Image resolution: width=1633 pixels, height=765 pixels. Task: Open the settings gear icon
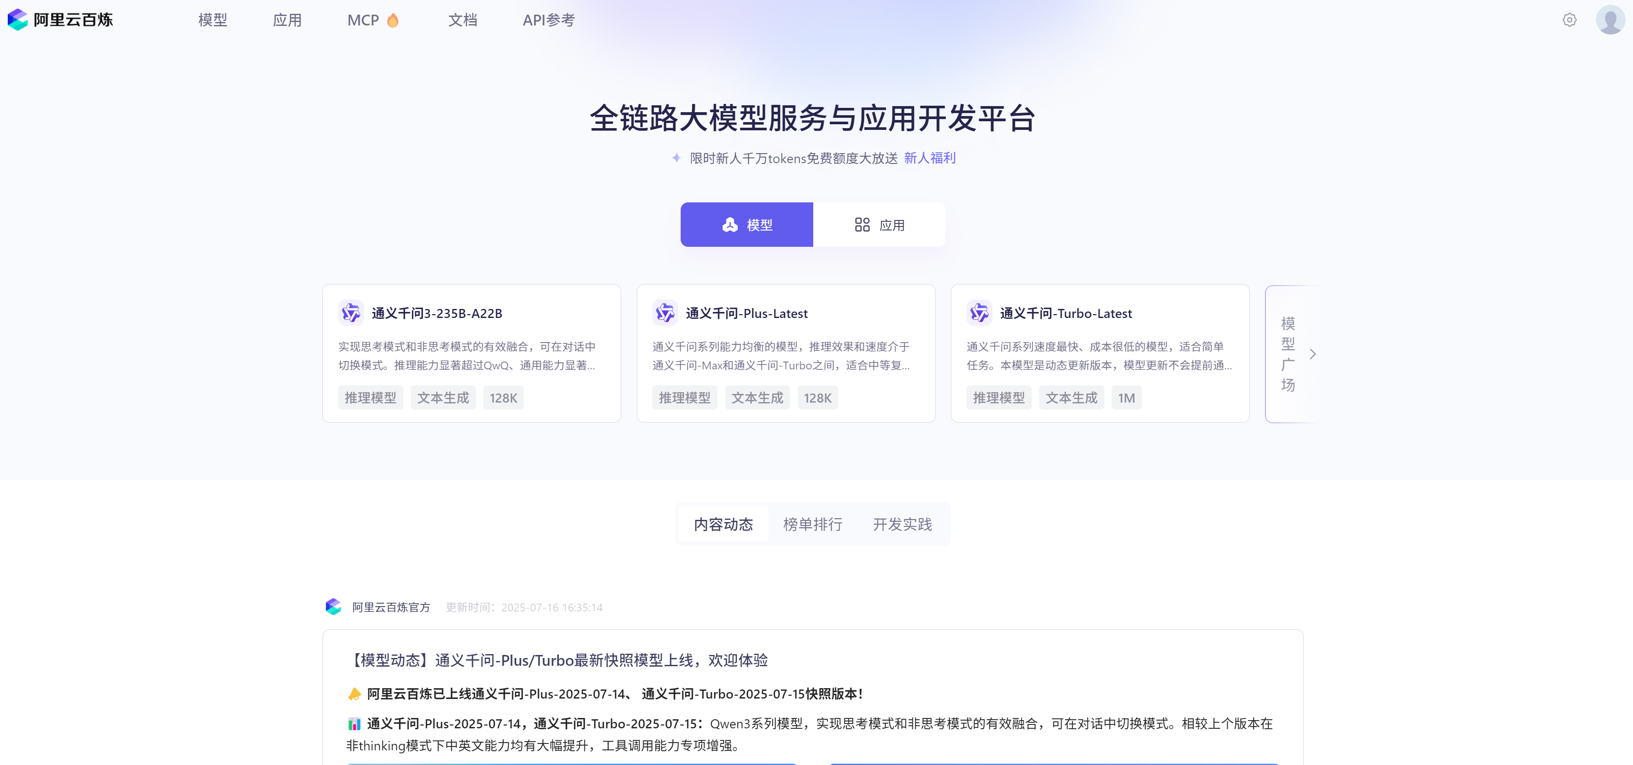coord(1569,19)
